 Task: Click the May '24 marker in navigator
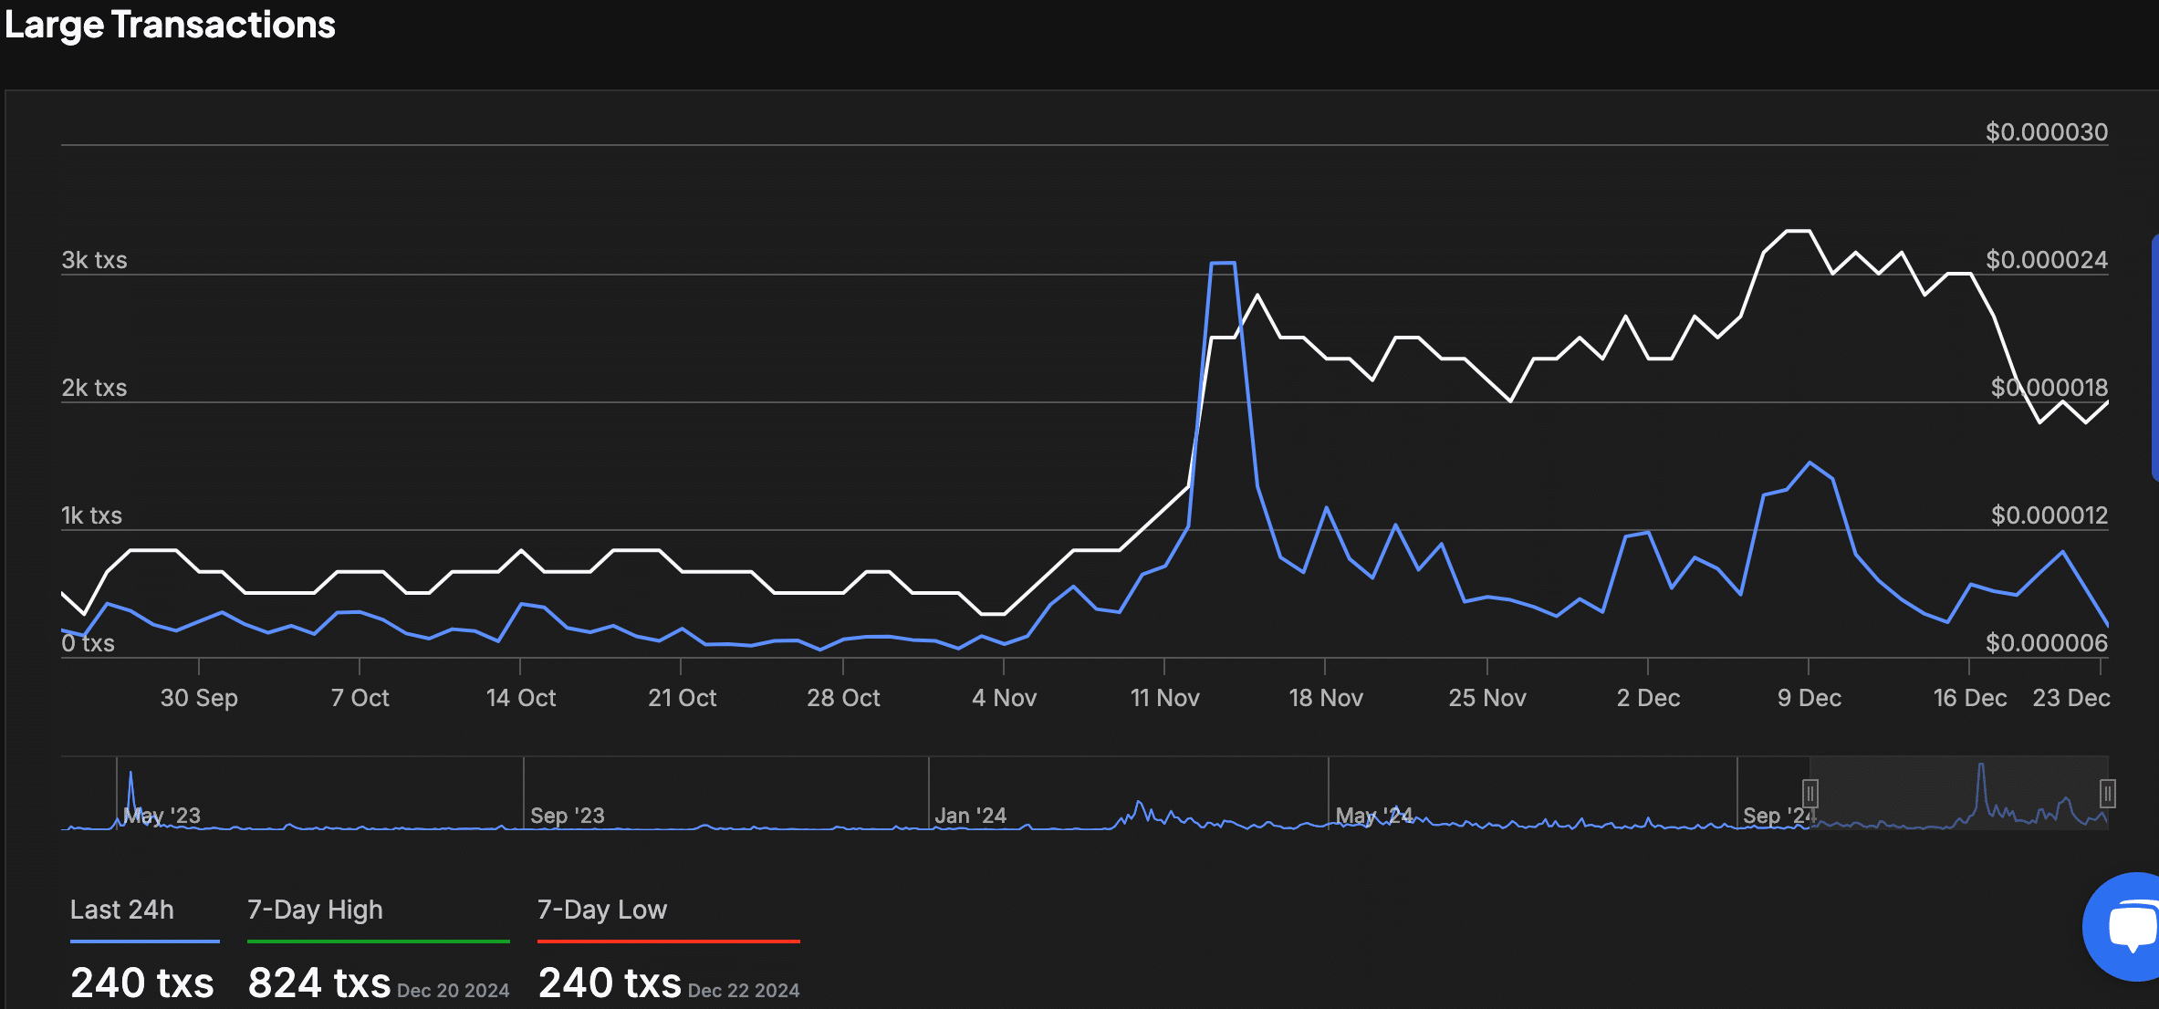pyautogui.click(x=1374, y=815)
